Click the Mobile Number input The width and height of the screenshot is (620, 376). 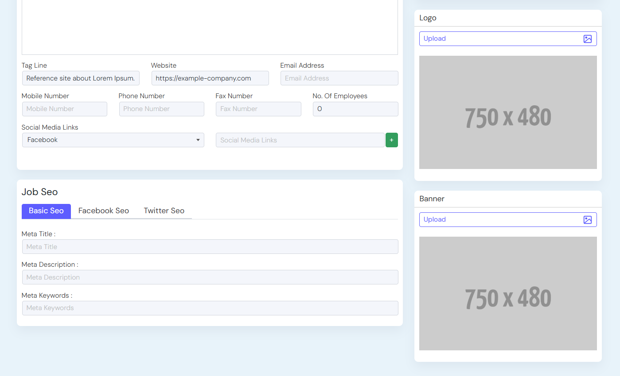pyautogui.click(x=65, y=109)
